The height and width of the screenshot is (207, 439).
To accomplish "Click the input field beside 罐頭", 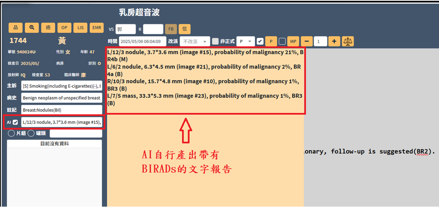I will coord(76,133).
